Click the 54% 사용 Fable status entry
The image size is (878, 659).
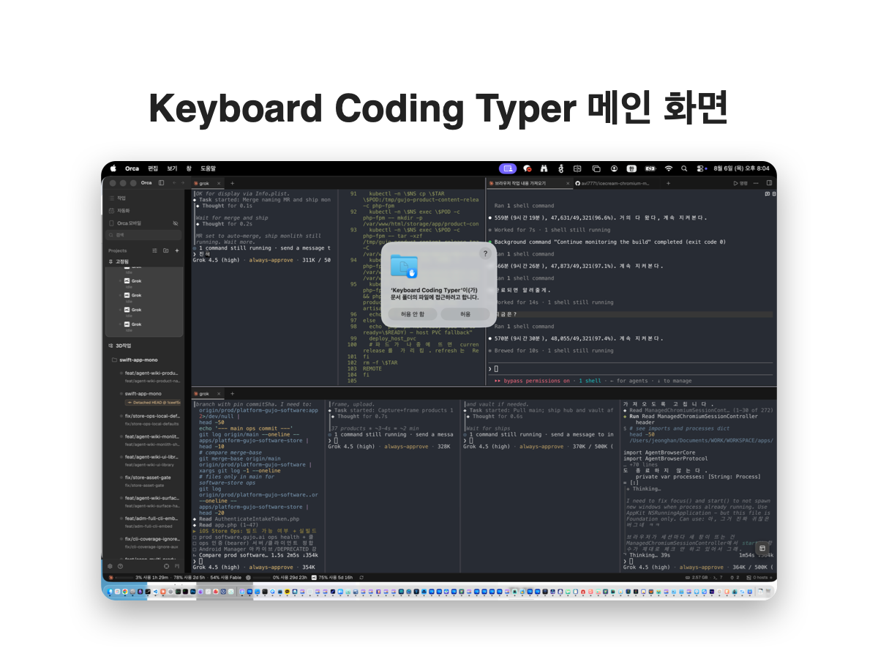pyautogui.click(x=225, y=577)
